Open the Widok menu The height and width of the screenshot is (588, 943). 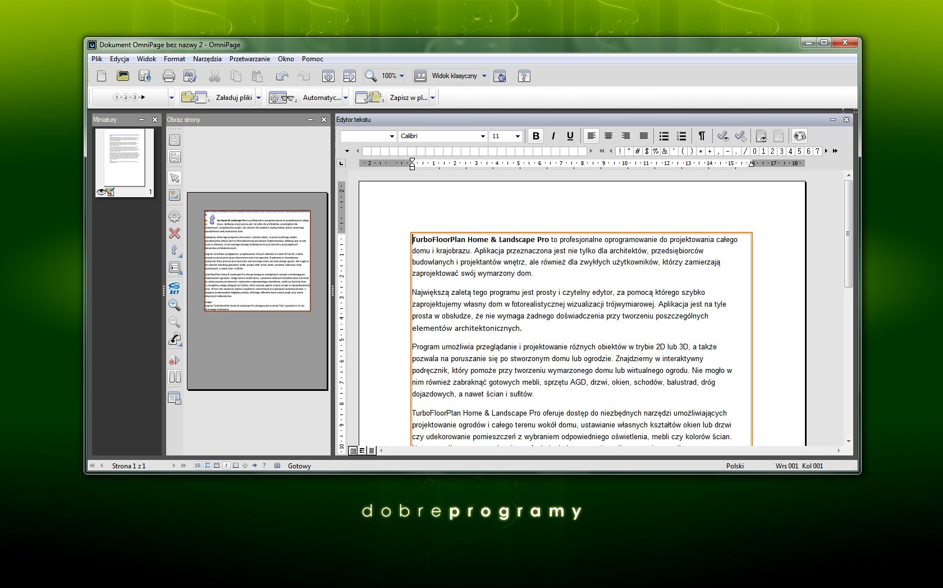(x=147, y=58)
